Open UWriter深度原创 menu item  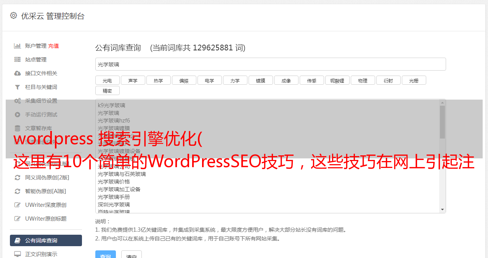pyautogui.click(x=46, y=205)
